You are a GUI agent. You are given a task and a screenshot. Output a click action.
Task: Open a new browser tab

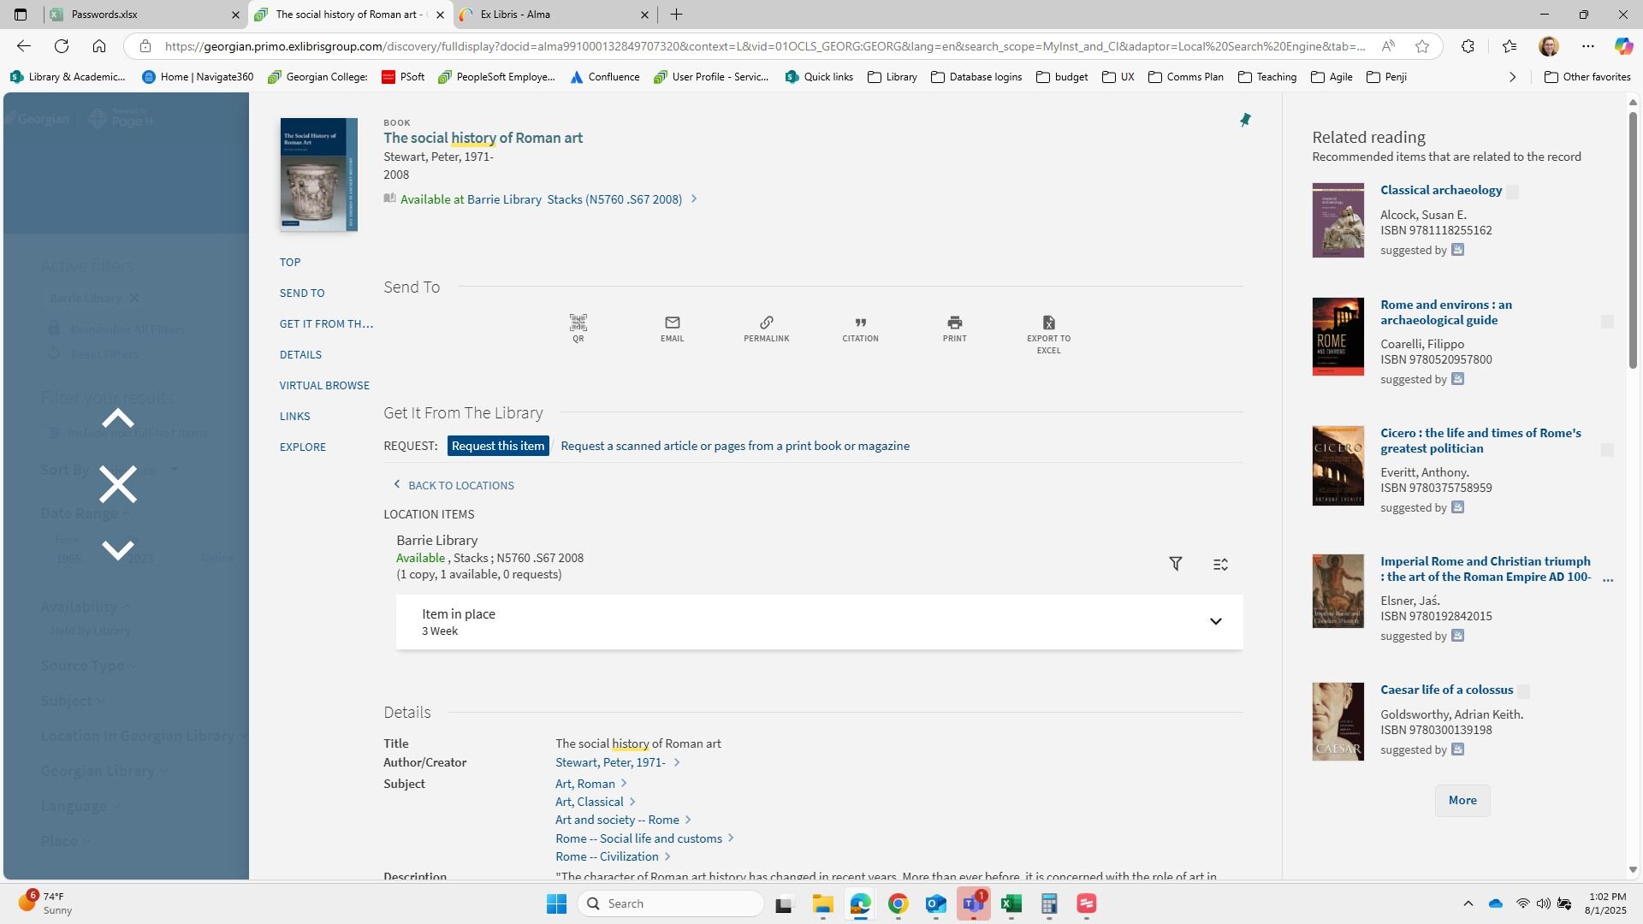(x=676, y=15)
